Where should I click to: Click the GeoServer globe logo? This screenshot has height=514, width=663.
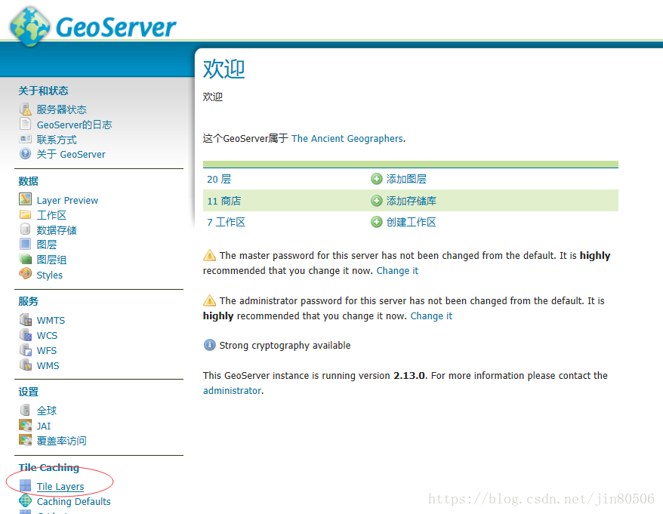coord(30,26)
